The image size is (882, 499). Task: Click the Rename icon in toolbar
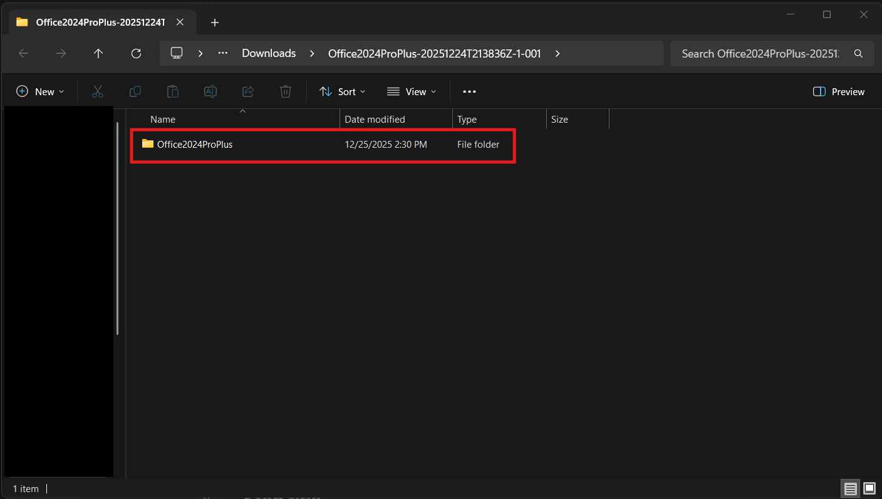point(210,91)
